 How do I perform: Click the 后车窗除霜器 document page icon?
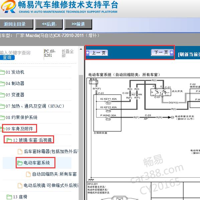click(x=20, y=152)
